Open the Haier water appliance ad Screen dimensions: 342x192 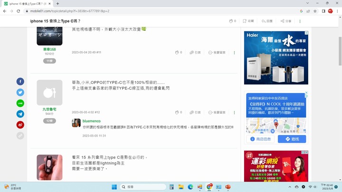point(276,58)
